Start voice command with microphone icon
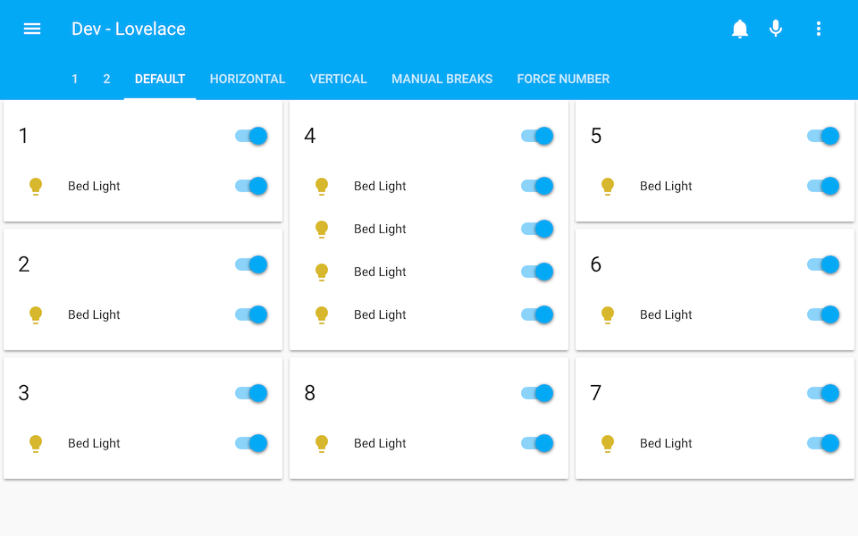Screen dimensions: 858x536 click(776, 29)
